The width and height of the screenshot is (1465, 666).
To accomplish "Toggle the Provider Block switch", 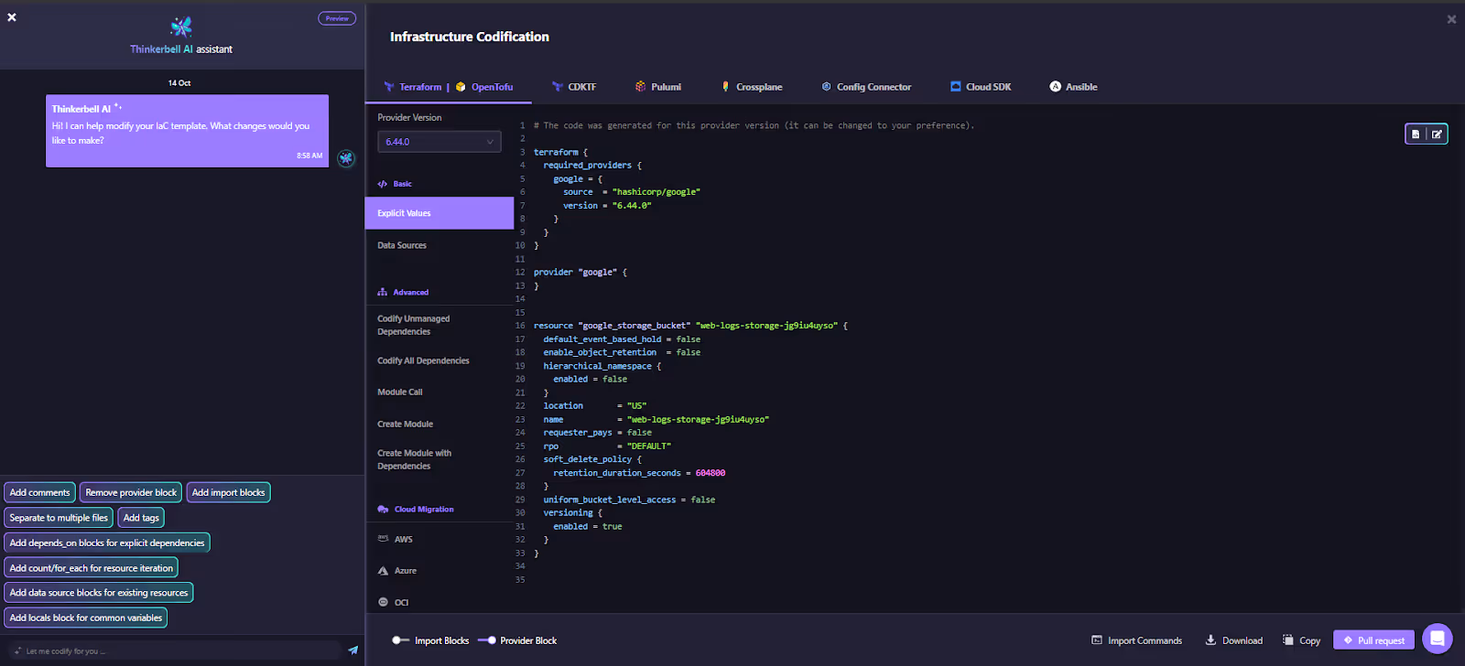I will click(x=487, y=640).
